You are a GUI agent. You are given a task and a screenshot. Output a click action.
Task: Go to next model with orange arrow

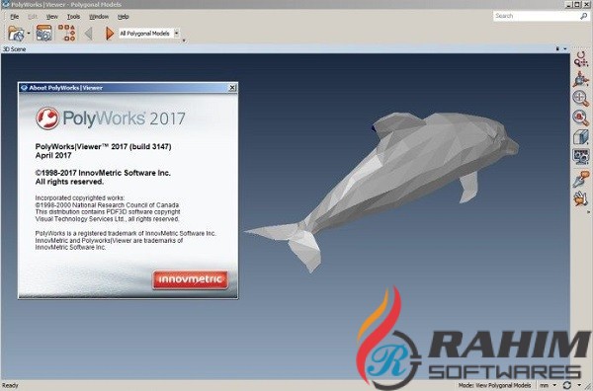tap(110, 34)
